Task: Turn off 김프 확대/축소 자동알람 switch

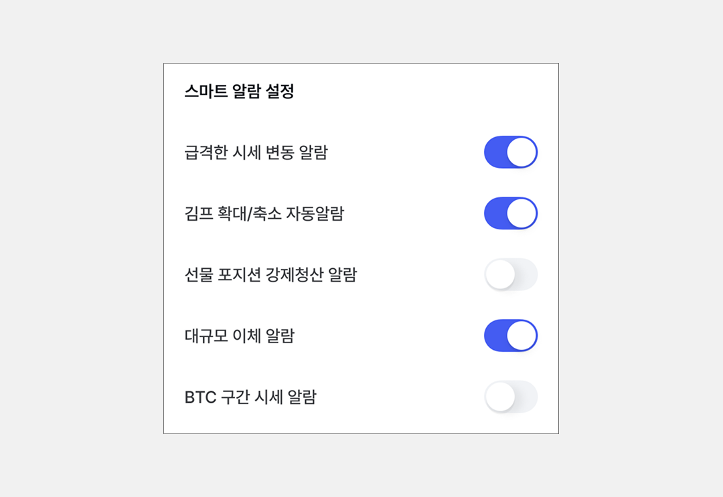Action: point(511,213)
